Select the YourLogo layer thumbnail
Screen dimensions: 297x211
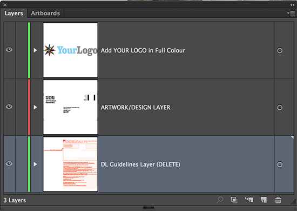click(x=70, y=50)
